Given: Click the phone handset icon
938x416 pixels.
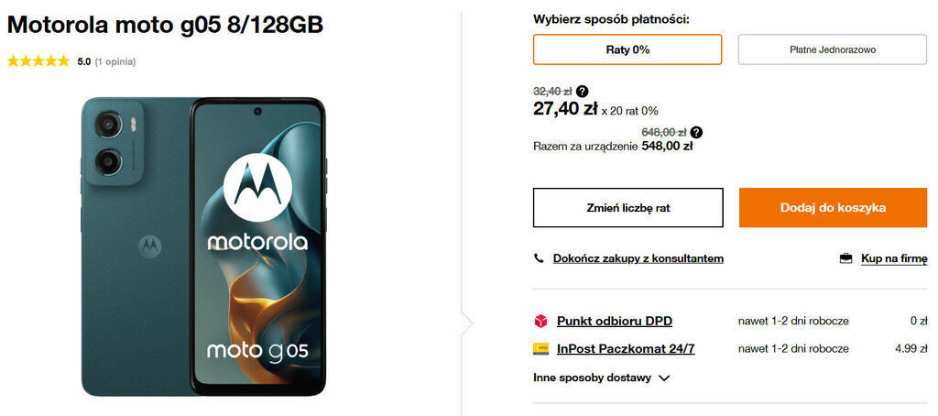Looking at the screenshot, I should (x=539, y=258).
